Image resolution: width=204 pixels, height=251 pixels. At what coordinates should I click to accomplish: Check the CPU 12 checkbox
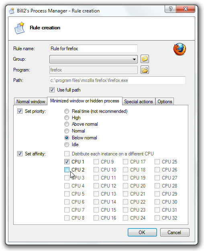coord(96,186)
